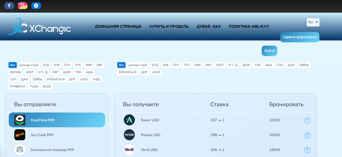
Task: Select Банковский перевод PKR as send method
Action: pos(52,150)
